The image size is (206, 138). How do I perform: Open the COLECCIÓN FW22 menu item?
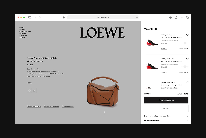point(25,31)
